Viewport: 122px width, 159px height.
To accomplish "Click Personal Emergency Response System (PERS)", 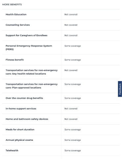I will (29, 48).
